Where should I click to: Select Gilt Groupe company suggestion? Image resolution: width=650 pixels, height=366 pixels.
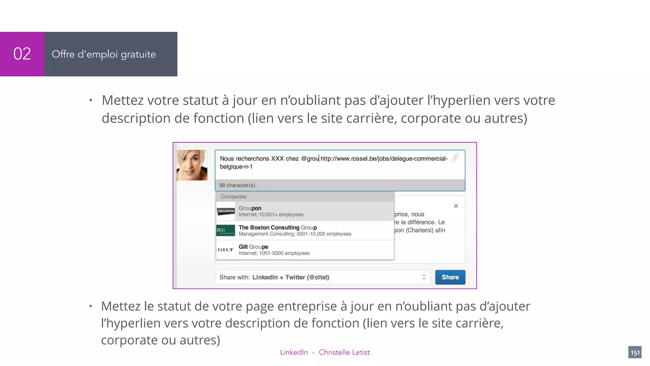point(305,250)
